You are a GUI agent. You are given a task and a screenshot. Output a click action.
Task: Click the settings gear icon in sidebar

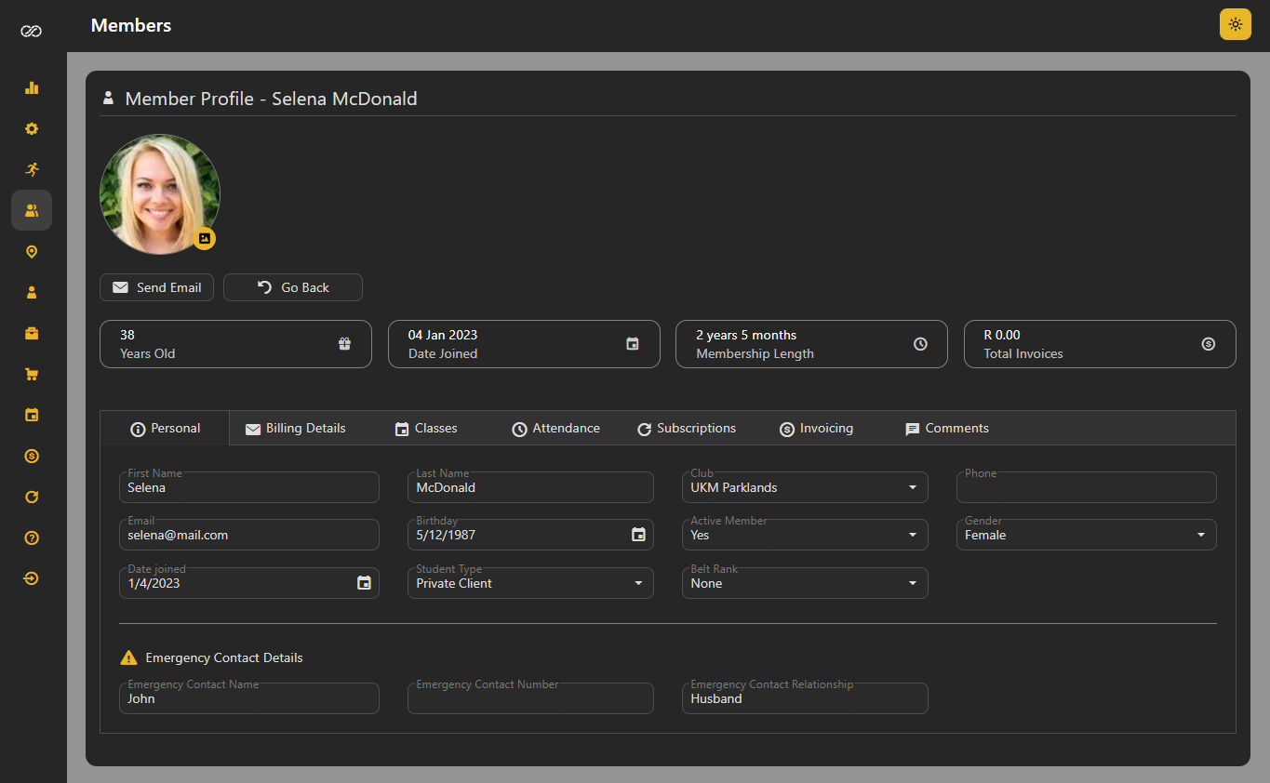click(x=32, y=129)
